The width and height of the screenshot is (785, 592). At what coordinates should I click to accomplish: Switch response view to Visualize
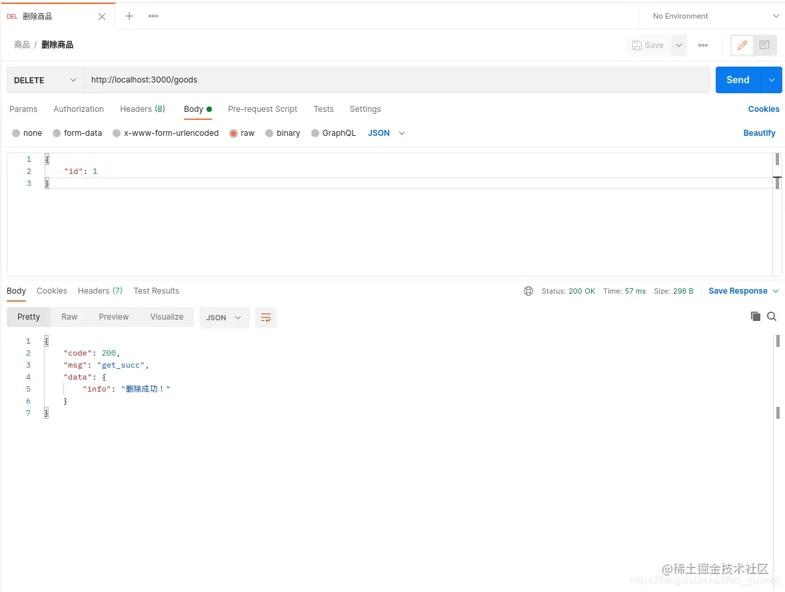(167, 317)
